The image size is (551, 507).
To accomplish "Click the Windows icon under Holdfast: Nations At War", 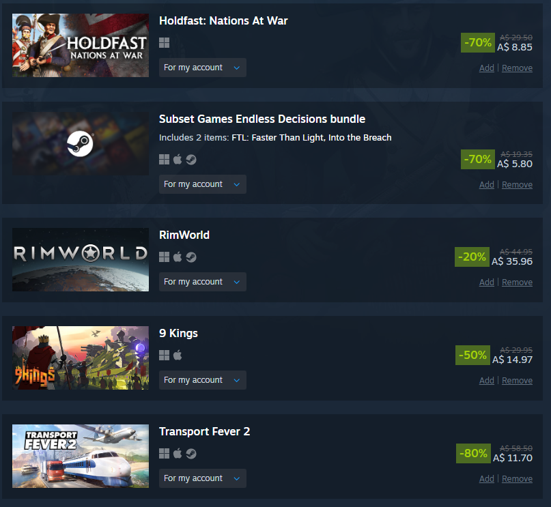I will pyautogui.click(x=164, y=43).
